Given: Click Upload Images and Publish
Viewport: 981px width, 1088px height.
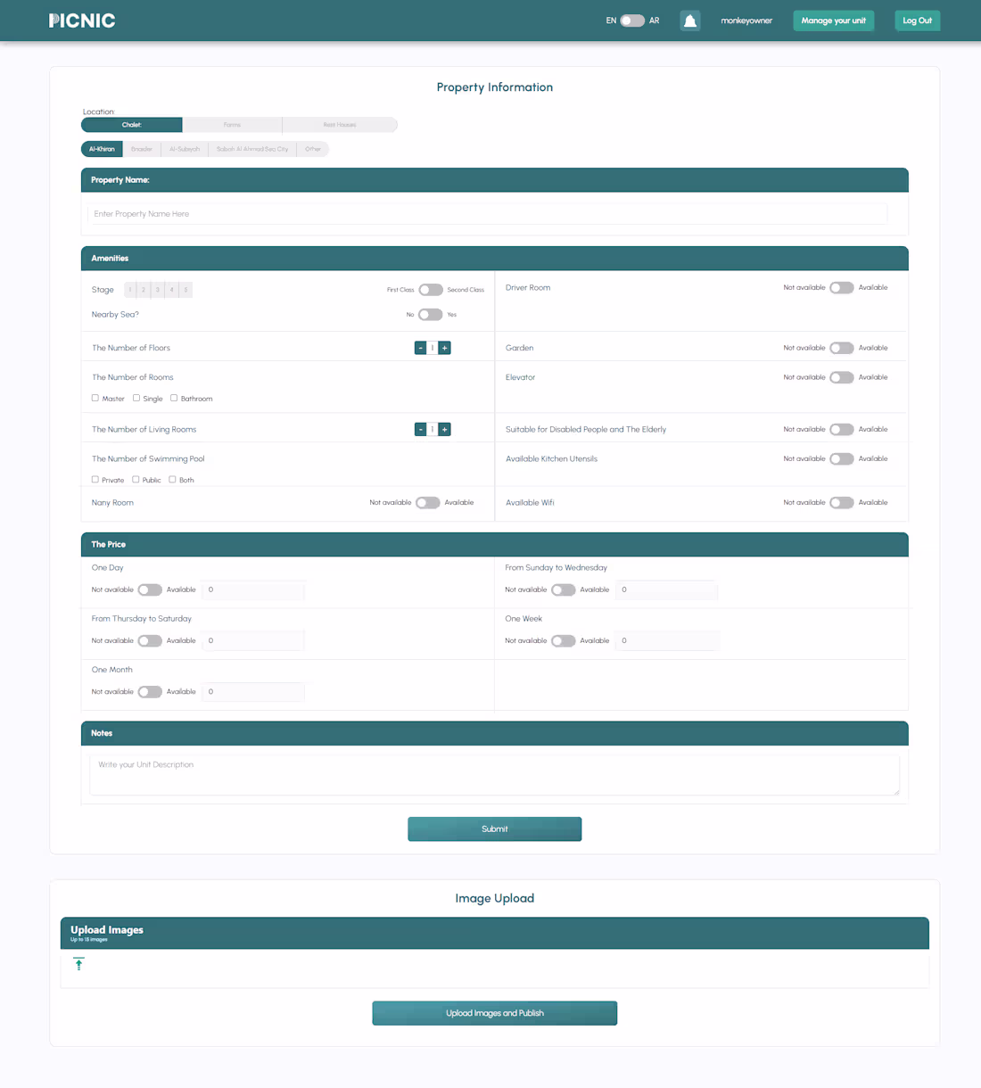Looking at the screenshot, I should click(x=494, y=1013).
